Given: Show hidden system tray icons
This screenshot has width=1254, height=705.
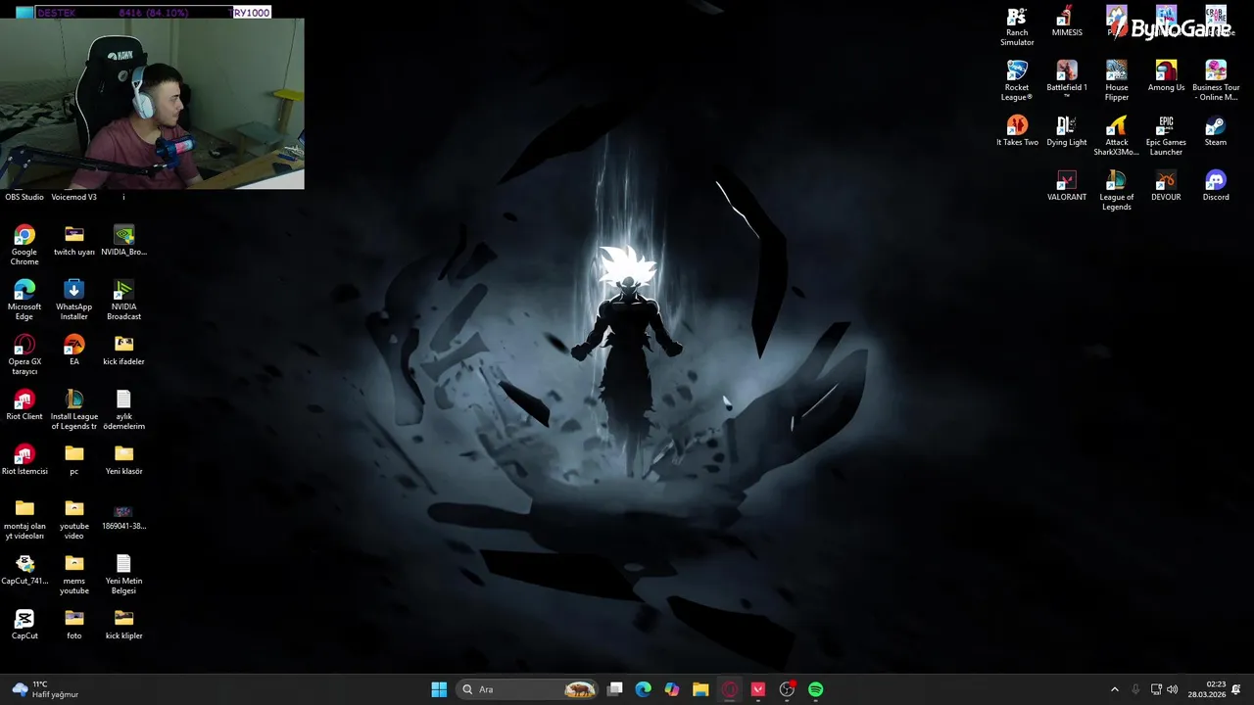Looking at the screenshot, I should pyautogui.click(x=1114, y=689).
